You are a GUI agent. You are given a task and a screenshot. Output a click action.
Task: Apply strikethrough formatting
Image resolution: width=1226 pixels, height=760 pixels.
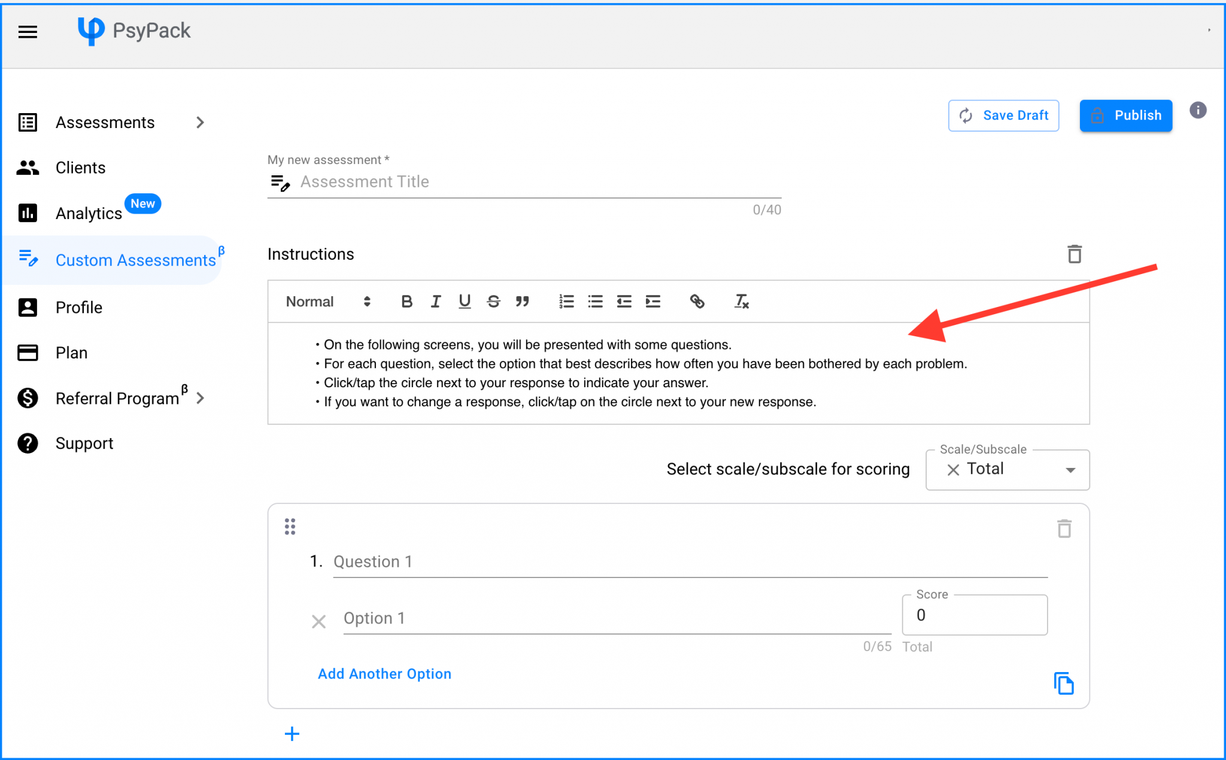pyautogui.click(x=494, y=302)
